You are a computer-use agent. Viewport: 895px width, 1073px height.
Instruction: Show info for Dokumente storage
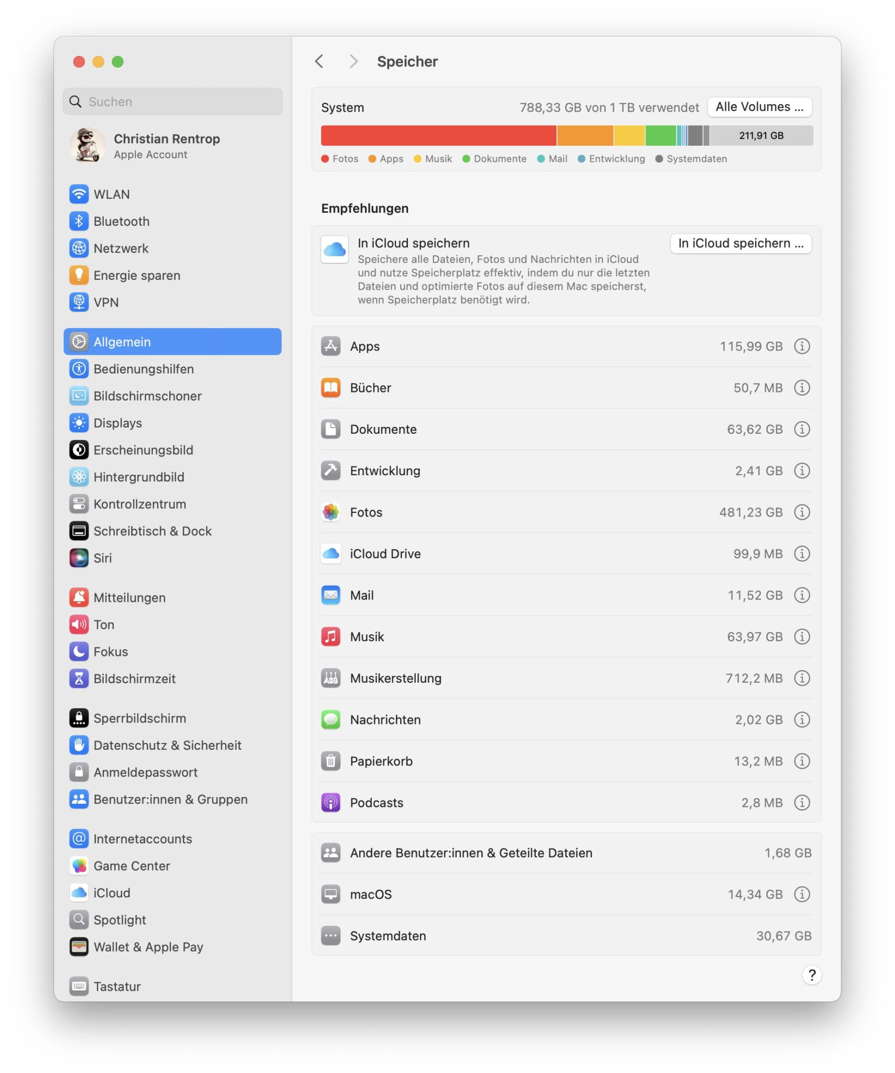coord(802,429)
